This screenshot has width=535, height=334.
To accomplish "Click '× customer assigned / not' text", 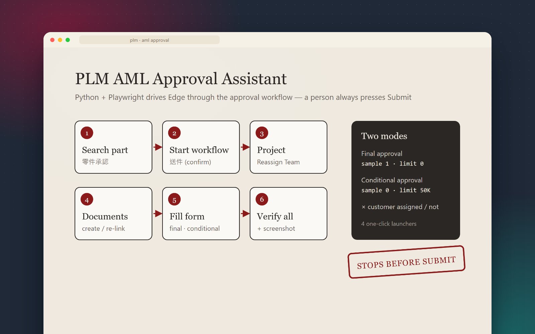I will click(x=400, y=207).
